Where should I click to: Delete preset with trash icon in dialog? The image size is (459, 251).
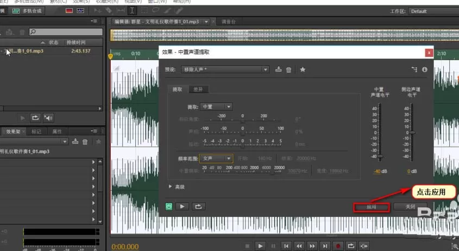[x=288, y=69]
